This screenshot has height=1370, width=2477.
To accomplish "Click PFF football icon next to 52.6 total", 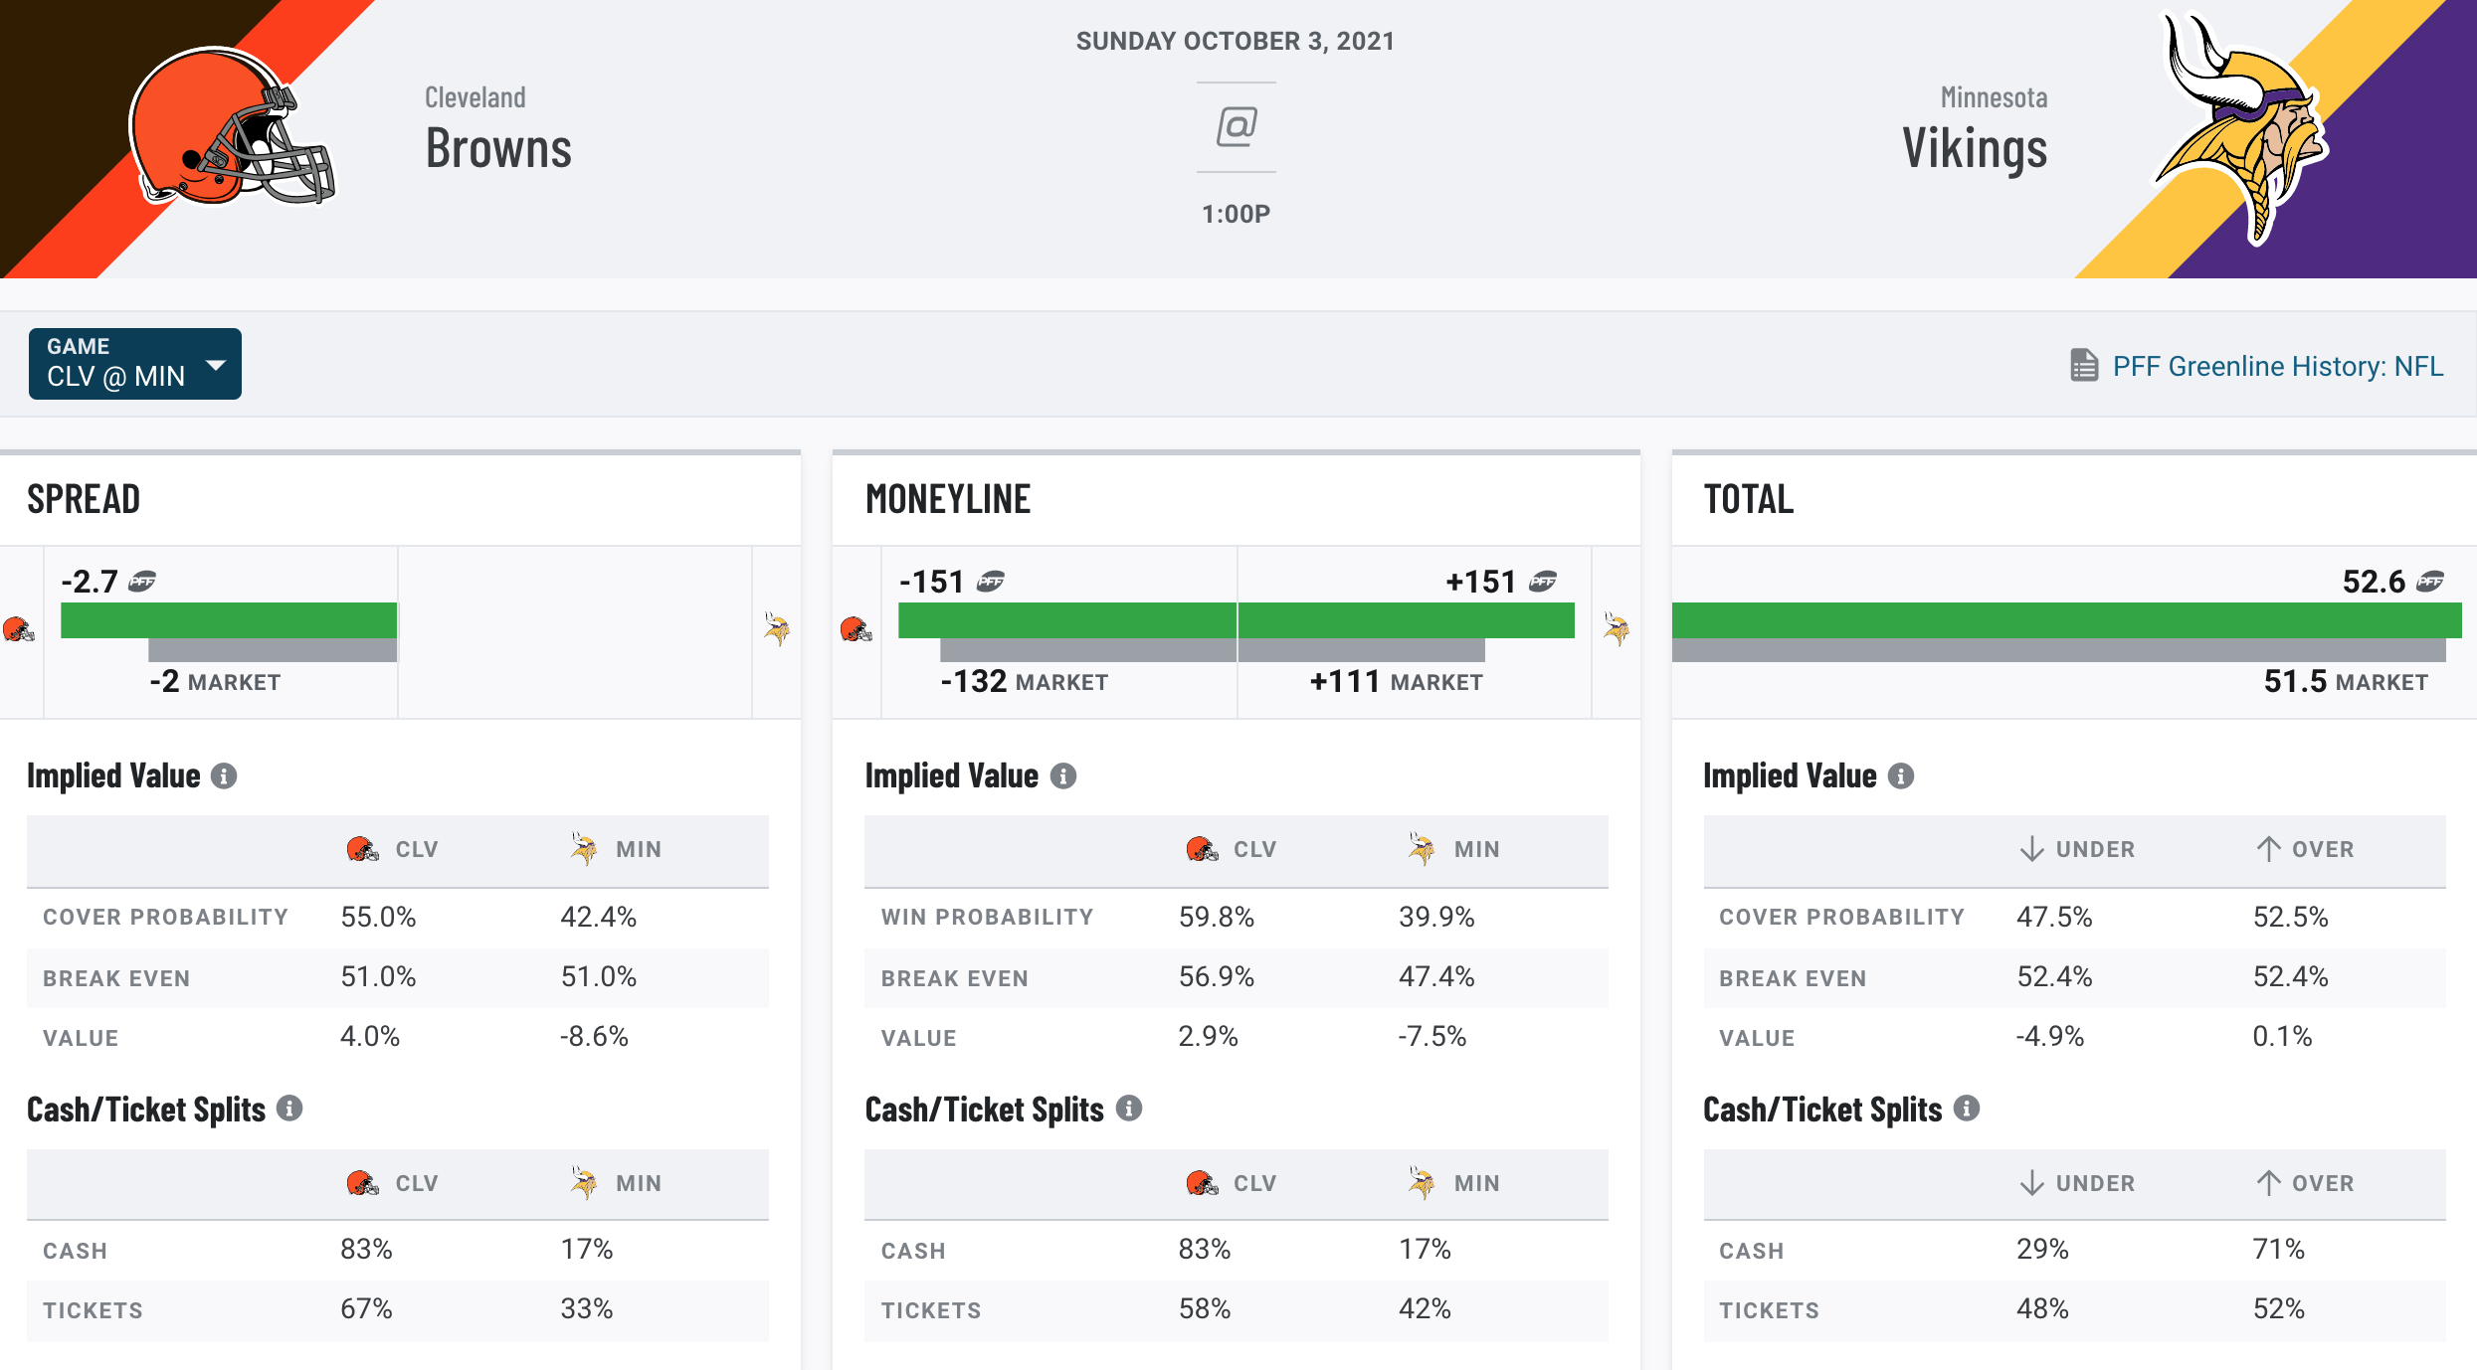I will [x=2430, y=582].
